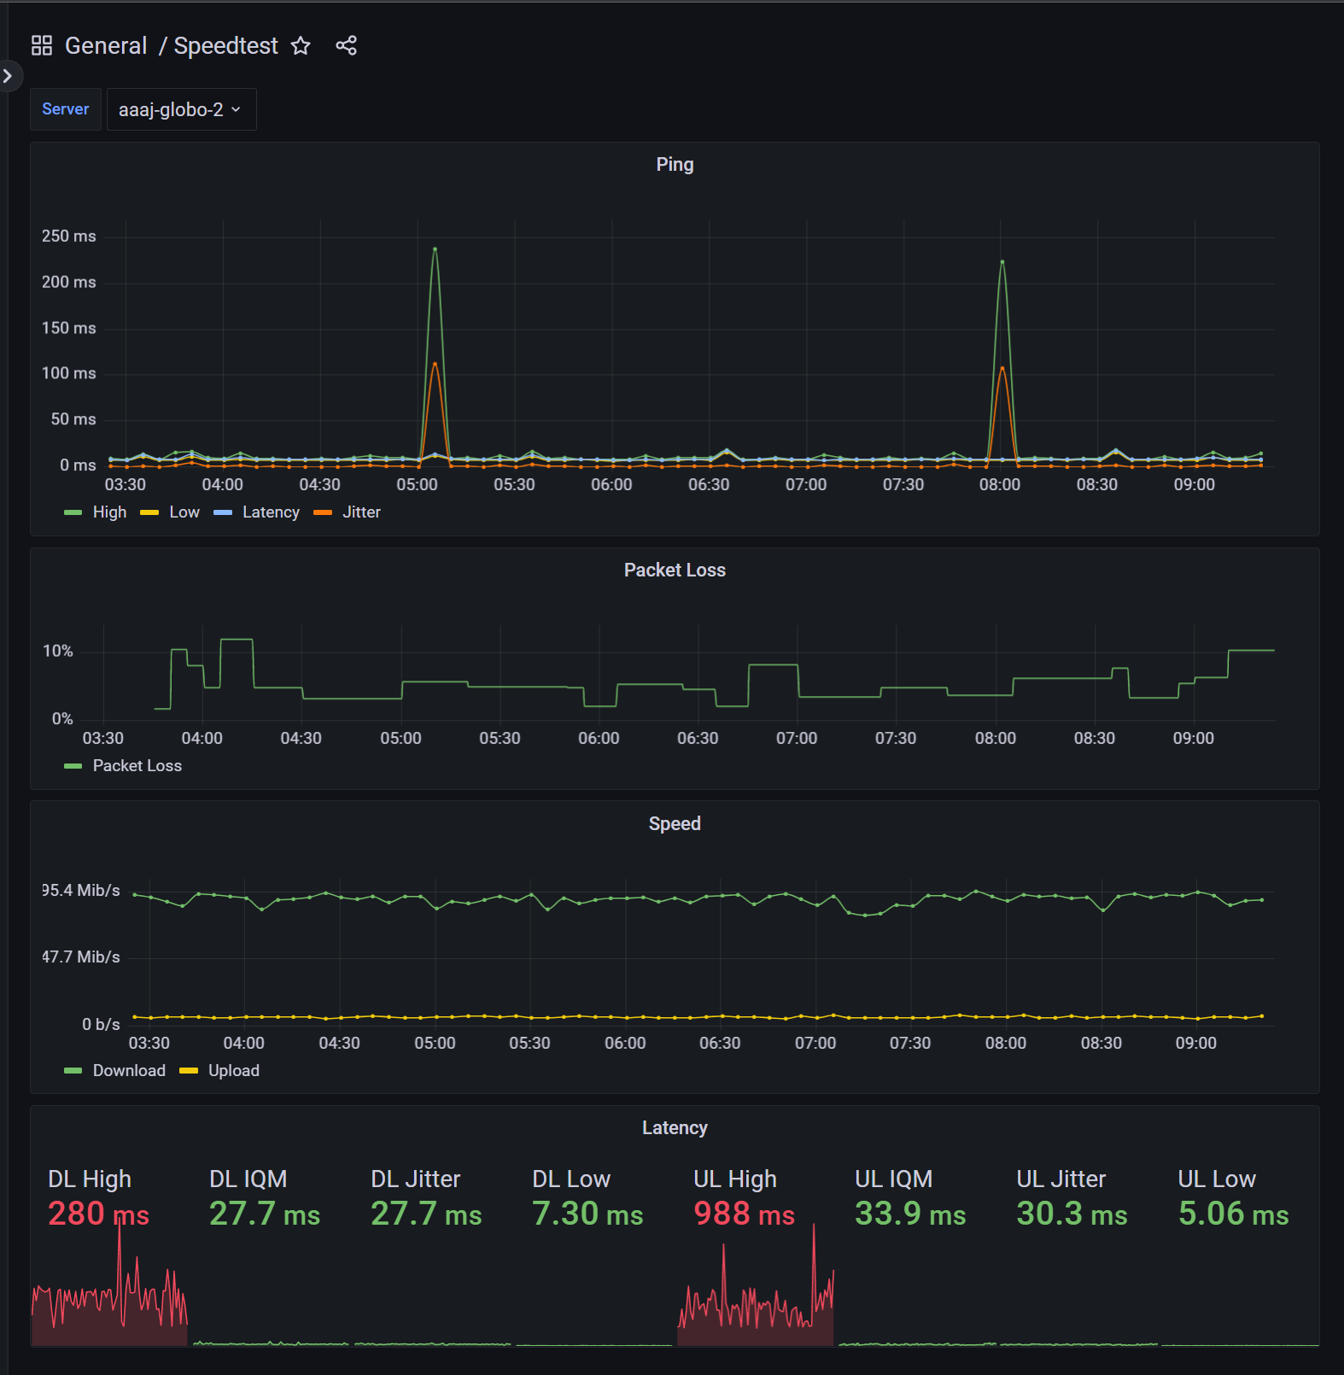
Task: Click the UL Jitter 30.3 ms value
Action: (x=1072, y=1214)
